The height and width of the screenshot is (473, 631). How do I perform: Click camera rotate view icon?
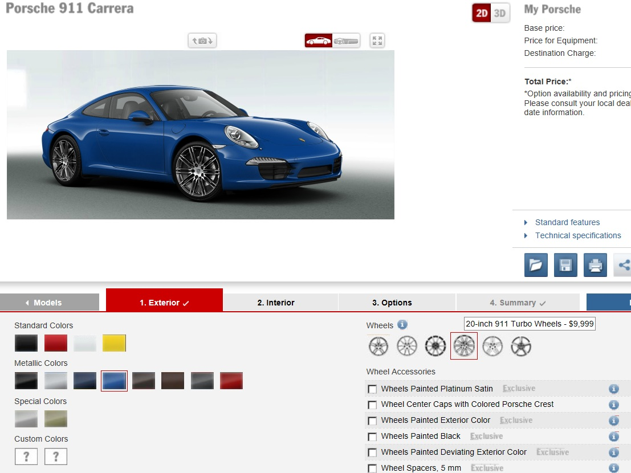pyautogui.click(x=202, y=40)
